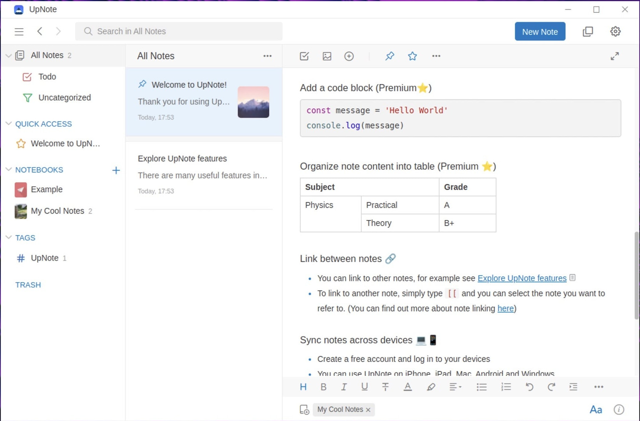Click the mountain thumbnail on Welcome note

pyautogui.click(x=253, y=102)
